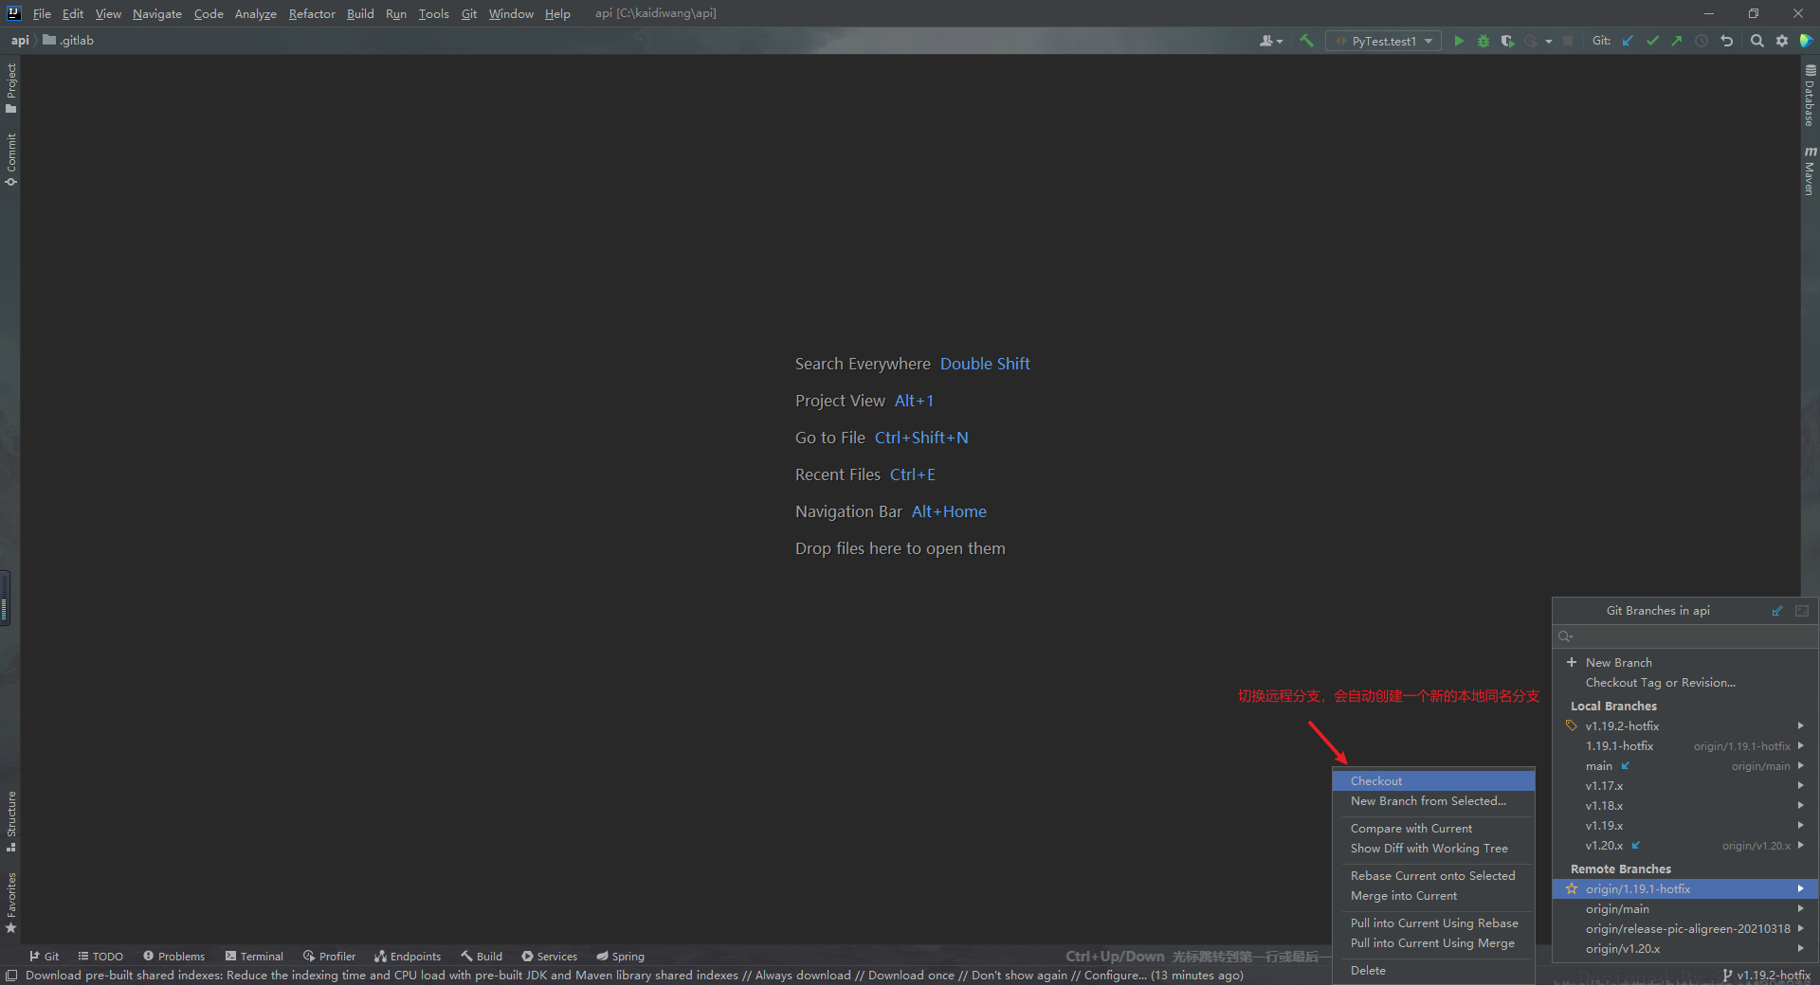Screen dimensions: 1820x985
Task: Open the Services tool window tab
Action: tap(549, 957)
